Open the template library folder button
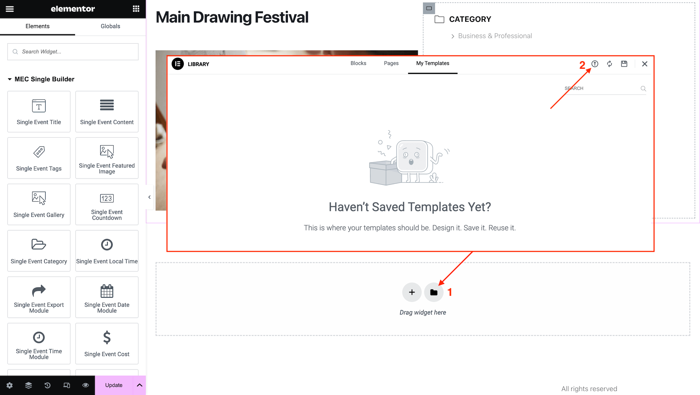Screen dimensions: 700x395 433,292
